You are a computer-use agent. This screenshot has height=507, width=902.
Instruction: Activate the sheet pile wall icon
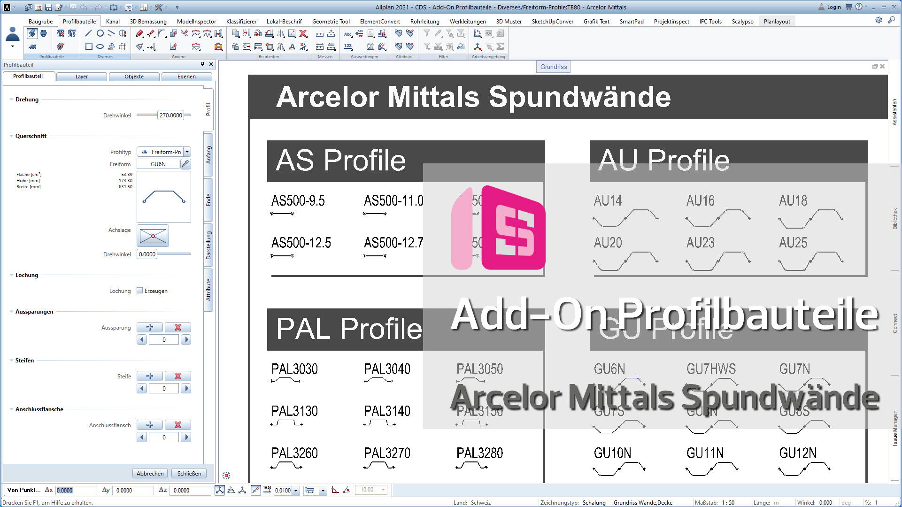(x=33, y=47)
